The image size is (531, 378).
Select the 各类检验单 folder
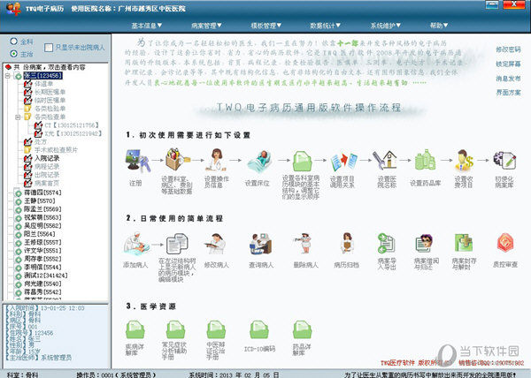50,109
